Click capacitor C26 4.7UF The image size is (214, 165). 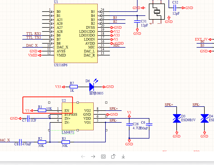point(129,124)
